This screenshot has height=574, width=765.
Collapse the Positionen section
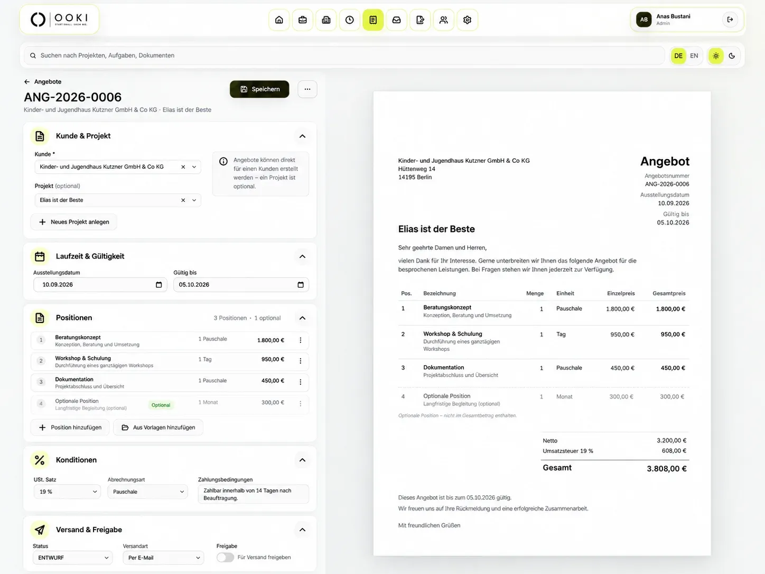tap(302, 318)
